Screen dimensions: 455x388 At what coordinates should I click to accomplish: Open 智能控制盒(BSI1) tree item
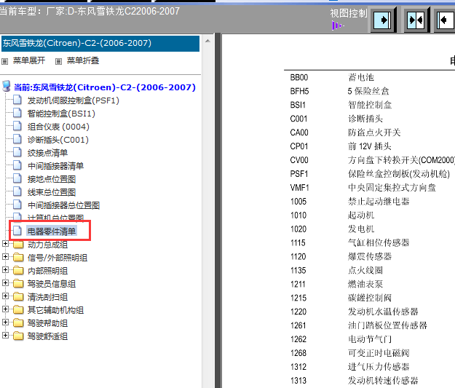(x=61, y=114)
